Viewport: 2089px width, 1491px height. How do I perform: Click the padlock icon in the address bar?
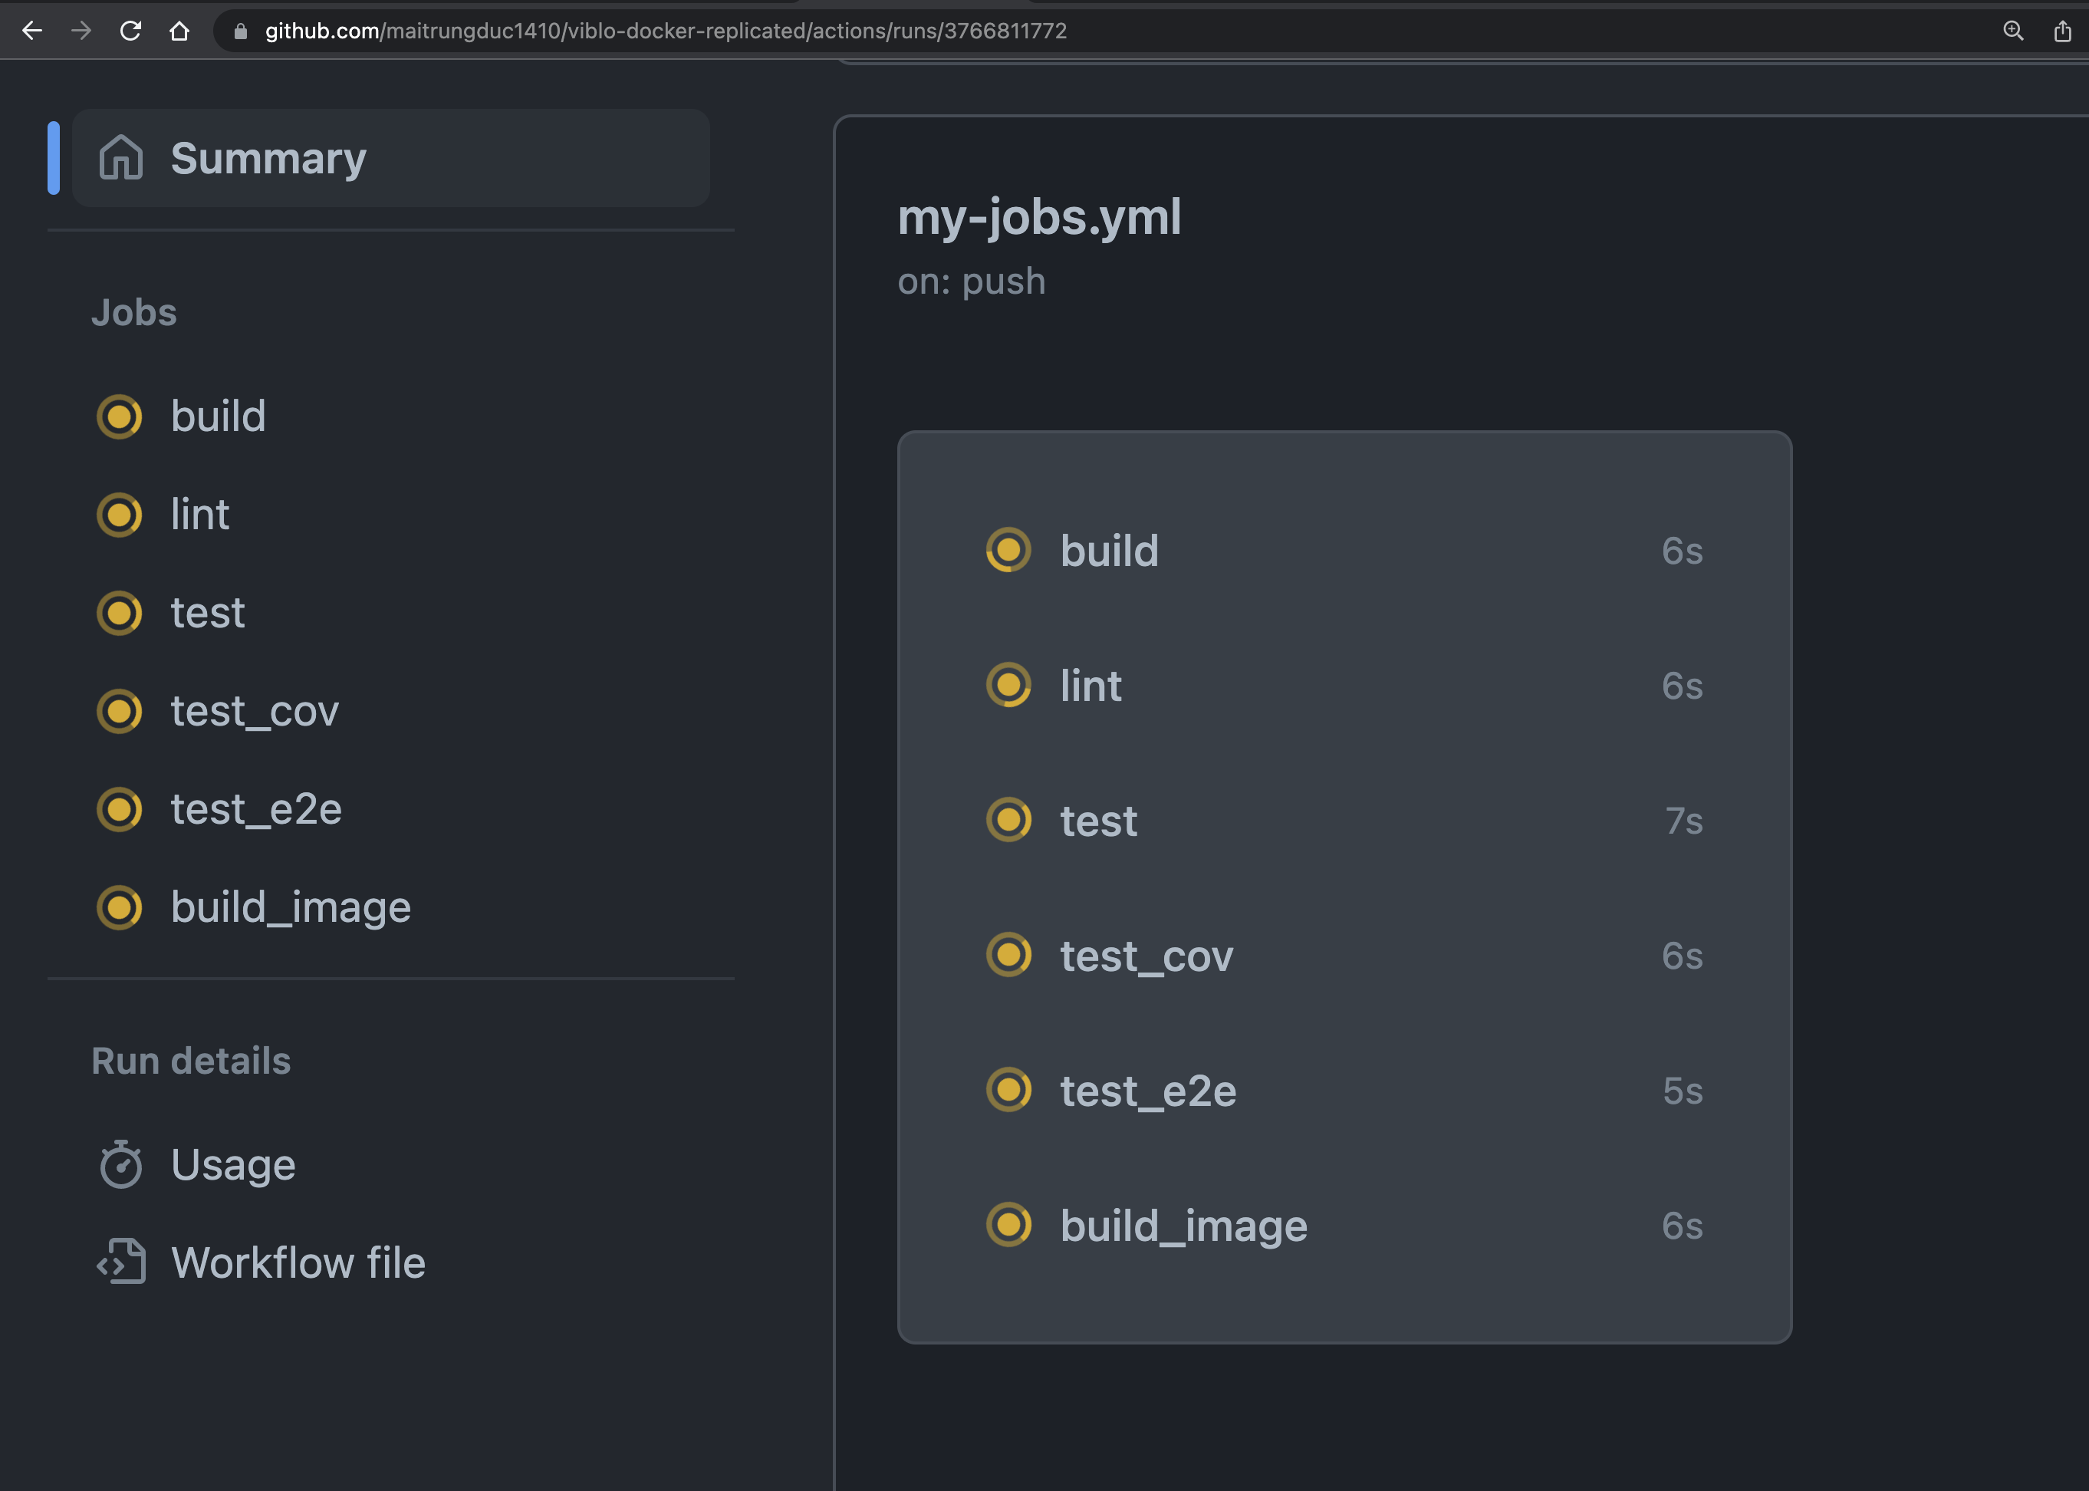[241, 31]
